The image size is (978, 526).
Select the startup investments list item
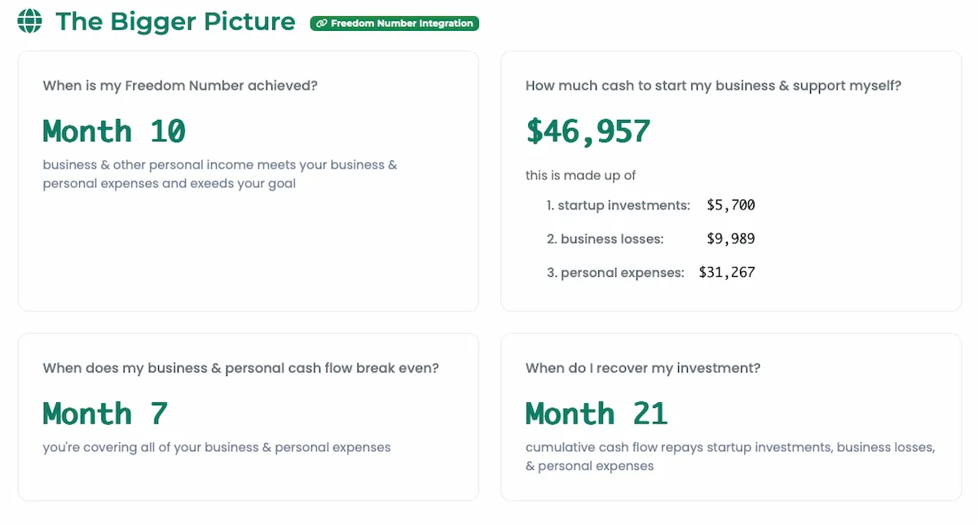619,205
